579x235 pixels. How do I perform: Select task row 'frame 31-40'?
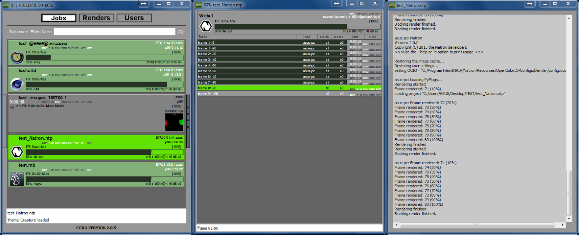(x=289, y=60)
